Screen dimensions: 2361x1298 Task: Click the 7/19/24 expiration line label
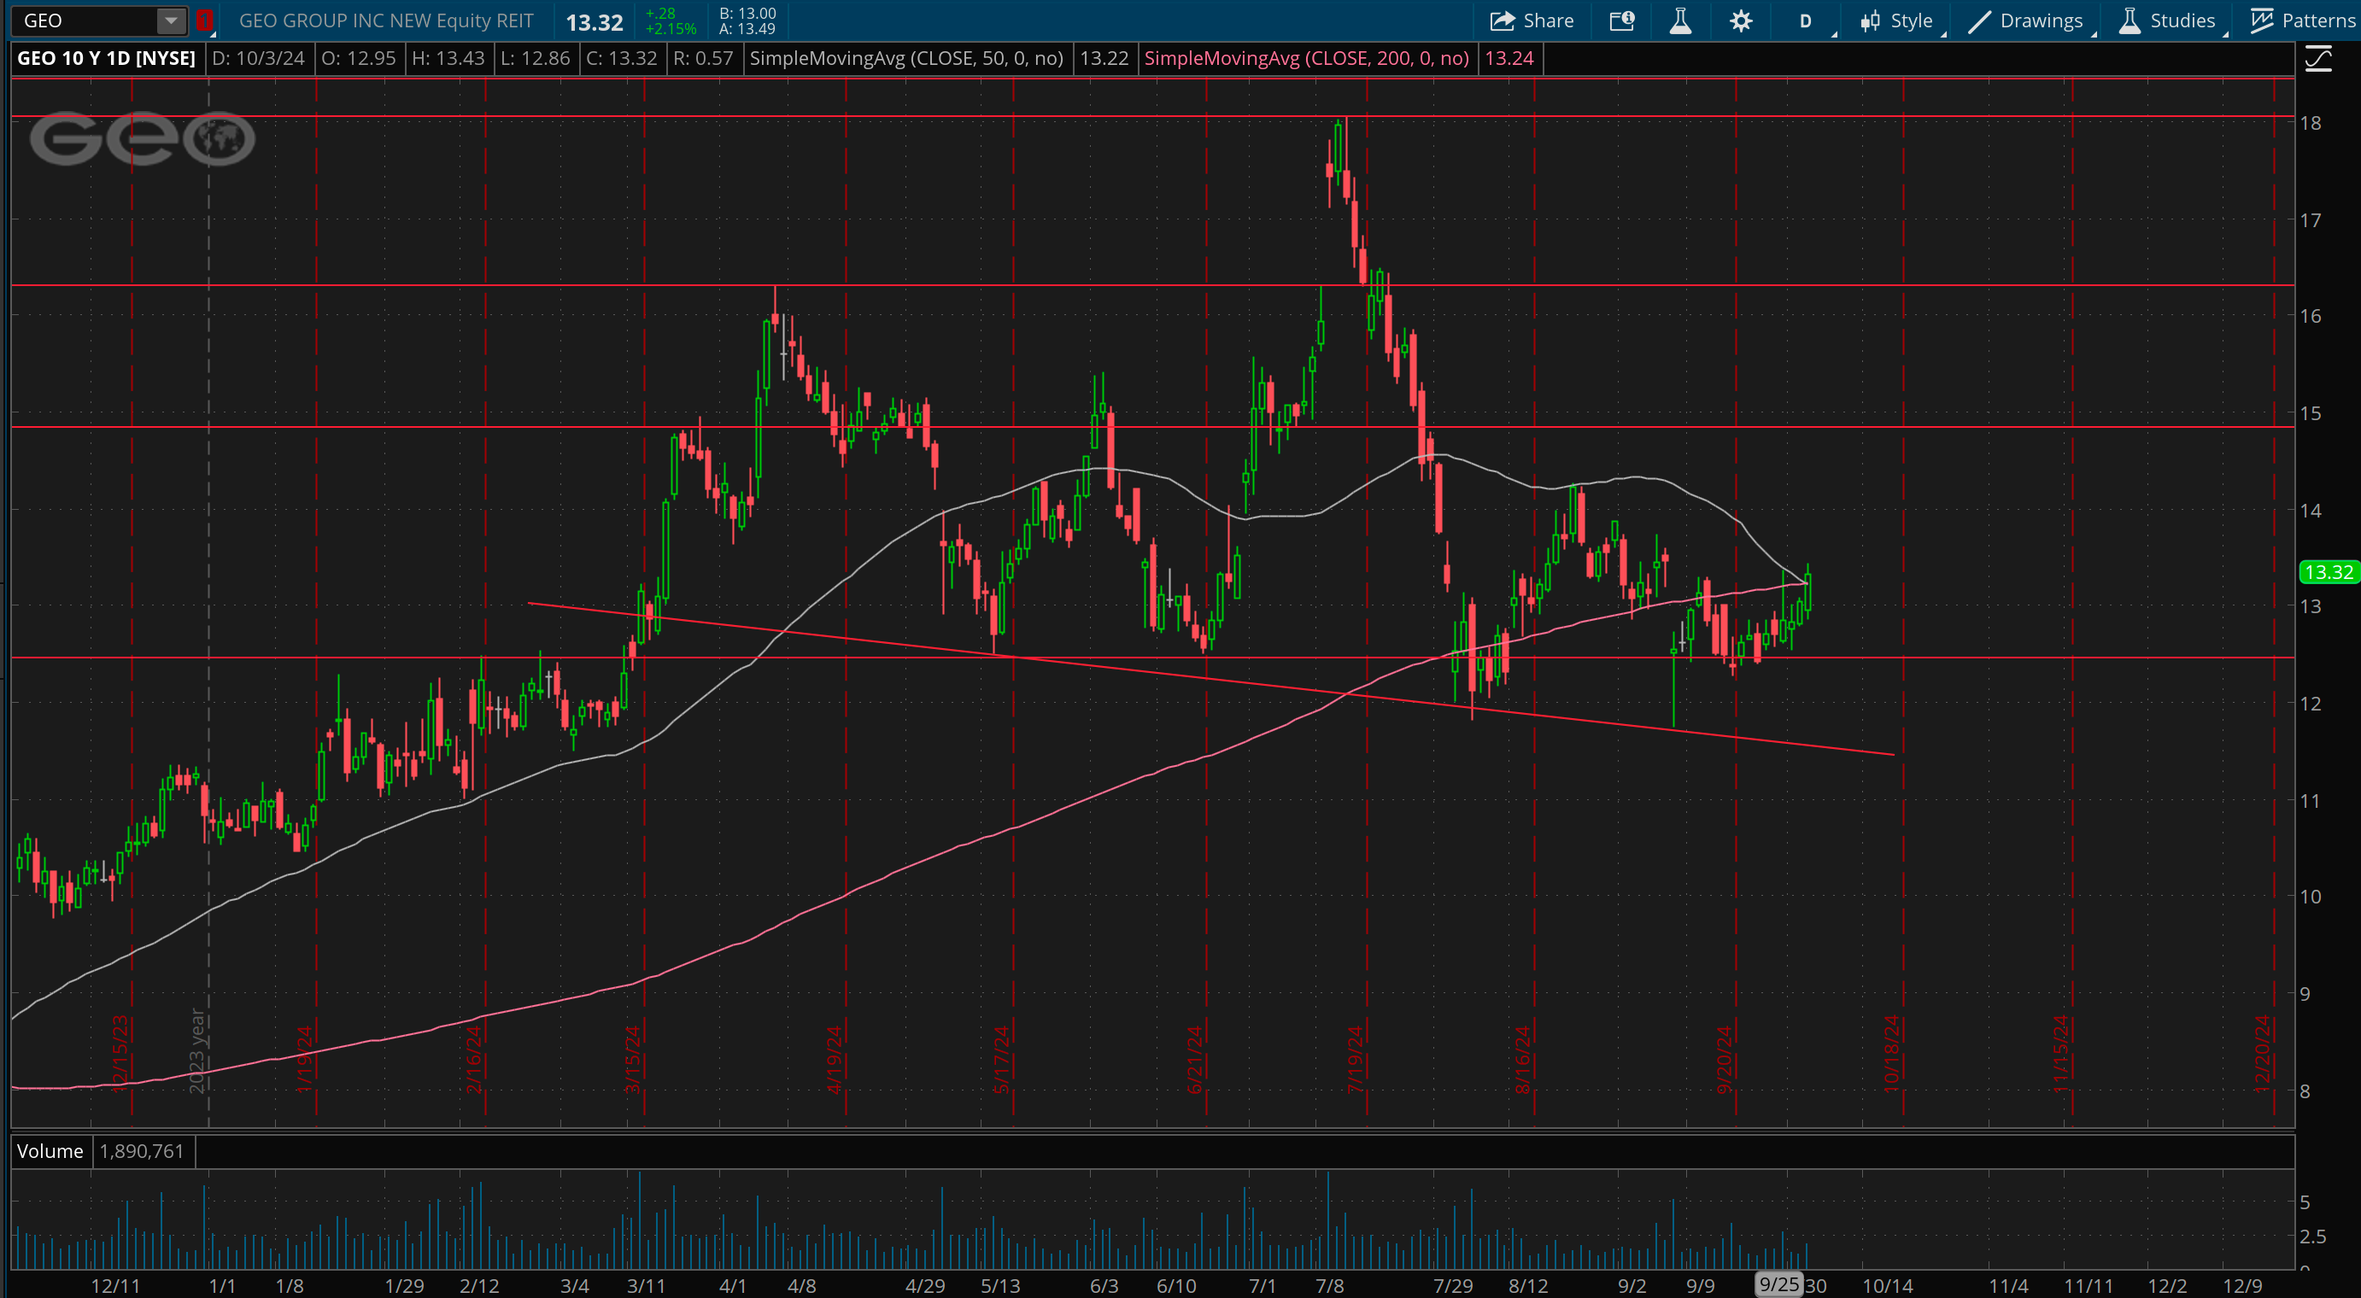(x=1355, y=1059)
